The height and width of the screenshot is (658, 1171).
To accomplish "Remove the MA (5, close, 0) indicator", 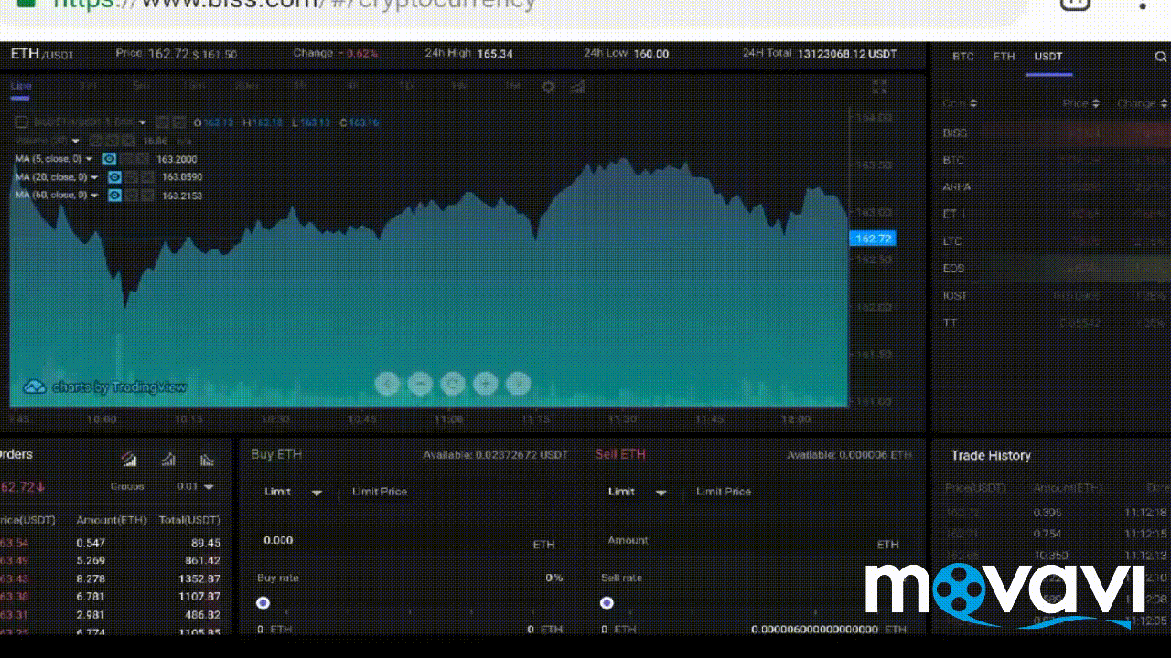I will (x=142, y=159).
